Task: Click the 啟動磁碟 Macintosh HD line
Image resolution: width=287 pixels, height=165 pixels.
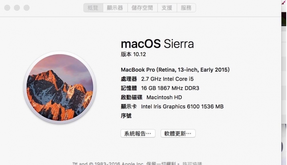Action: 151,97
